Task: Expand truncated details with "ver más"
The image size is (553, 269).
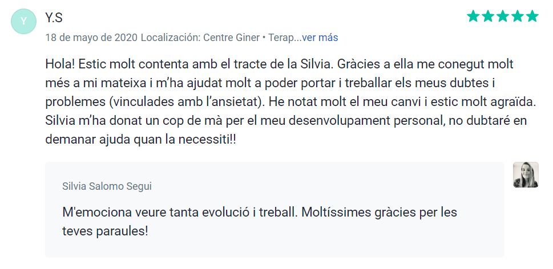Action: click(320, 38)
